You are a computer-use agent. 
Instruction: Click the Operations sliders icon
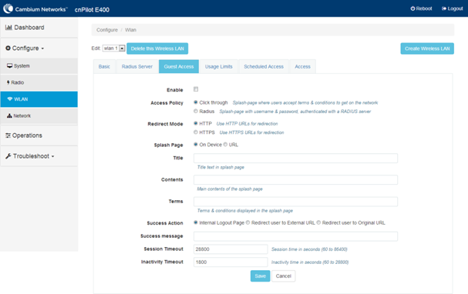[8, 135]
